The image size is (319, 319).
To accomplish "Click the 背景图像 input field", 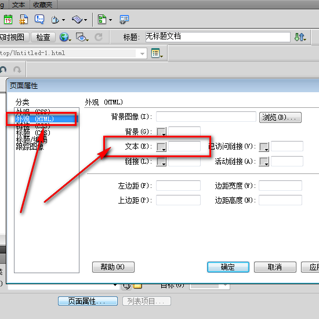I will (206, 117).
